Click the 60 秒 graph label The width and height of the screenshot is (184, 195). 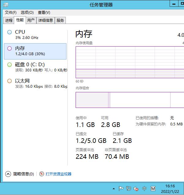[80, 81]
